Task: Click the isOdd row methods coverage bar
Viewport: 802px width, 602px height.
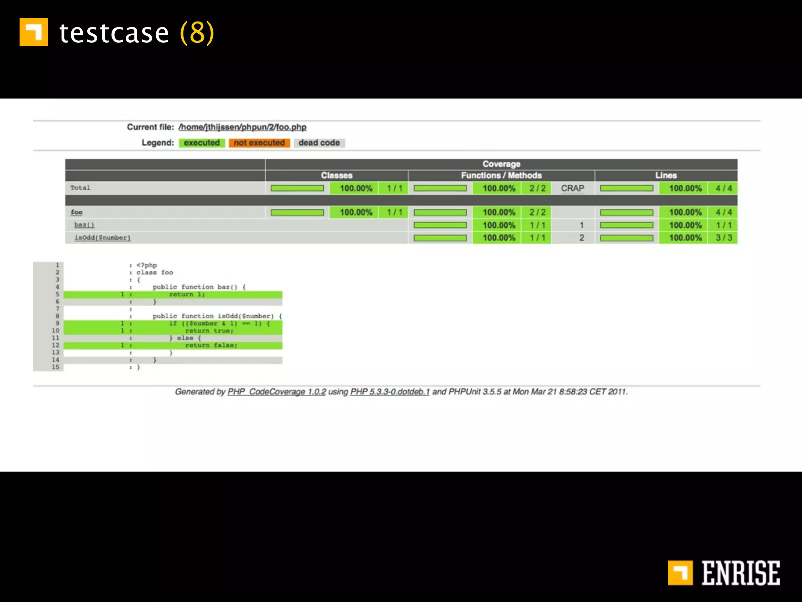Action: [x=440, y=238]
